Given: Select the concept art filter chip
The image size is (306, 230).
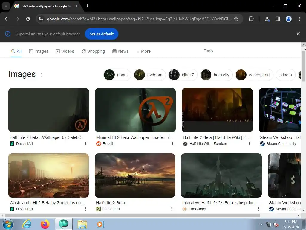Looking at the screenshot, I should pos(254,75).
